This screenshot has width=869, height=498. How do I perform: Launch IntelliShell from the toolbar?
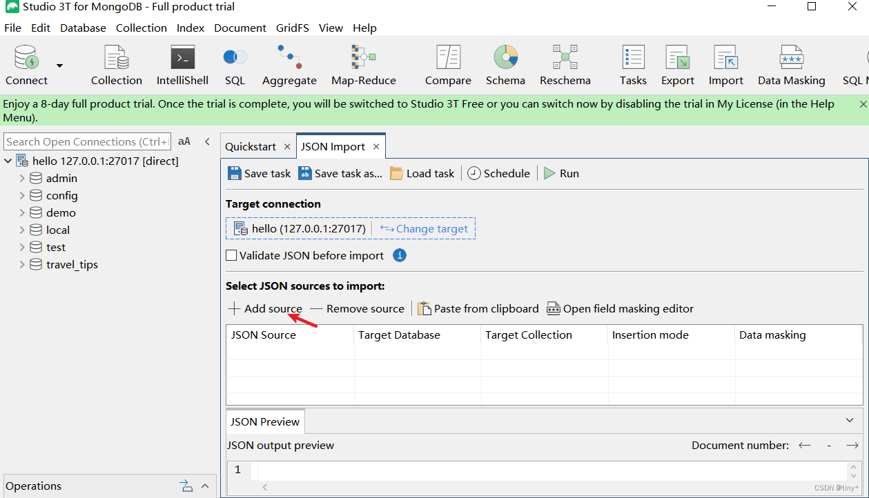pyautogui.click(x=182, y=66)
